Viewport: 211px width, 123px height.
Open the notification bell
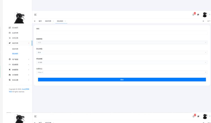pyautogui.click(x=193, y=15)
